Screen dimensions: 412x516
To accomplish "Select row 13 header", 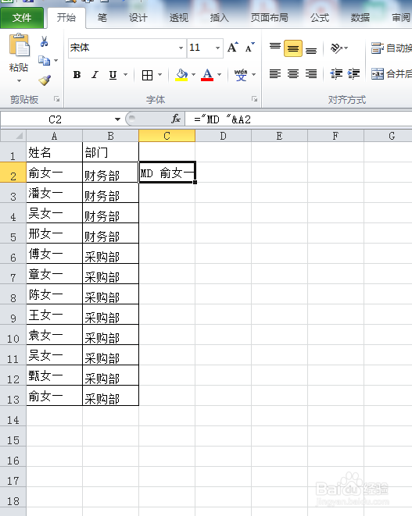I will tap(13, 396).
